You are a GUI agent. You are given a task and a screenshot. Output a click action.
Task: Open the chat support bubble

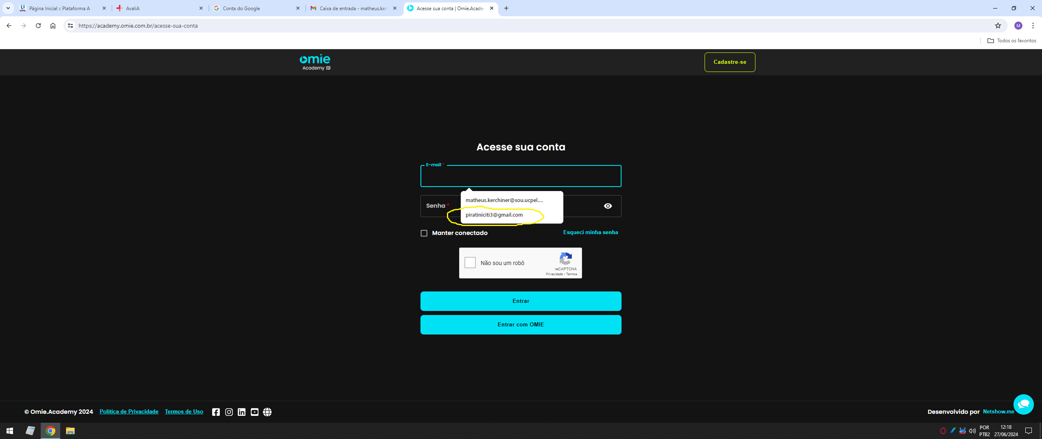click(x=1023, y=404)
